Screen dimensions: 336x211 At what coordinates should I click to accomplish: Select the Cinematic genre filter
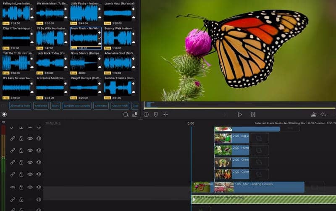[101, 106]
